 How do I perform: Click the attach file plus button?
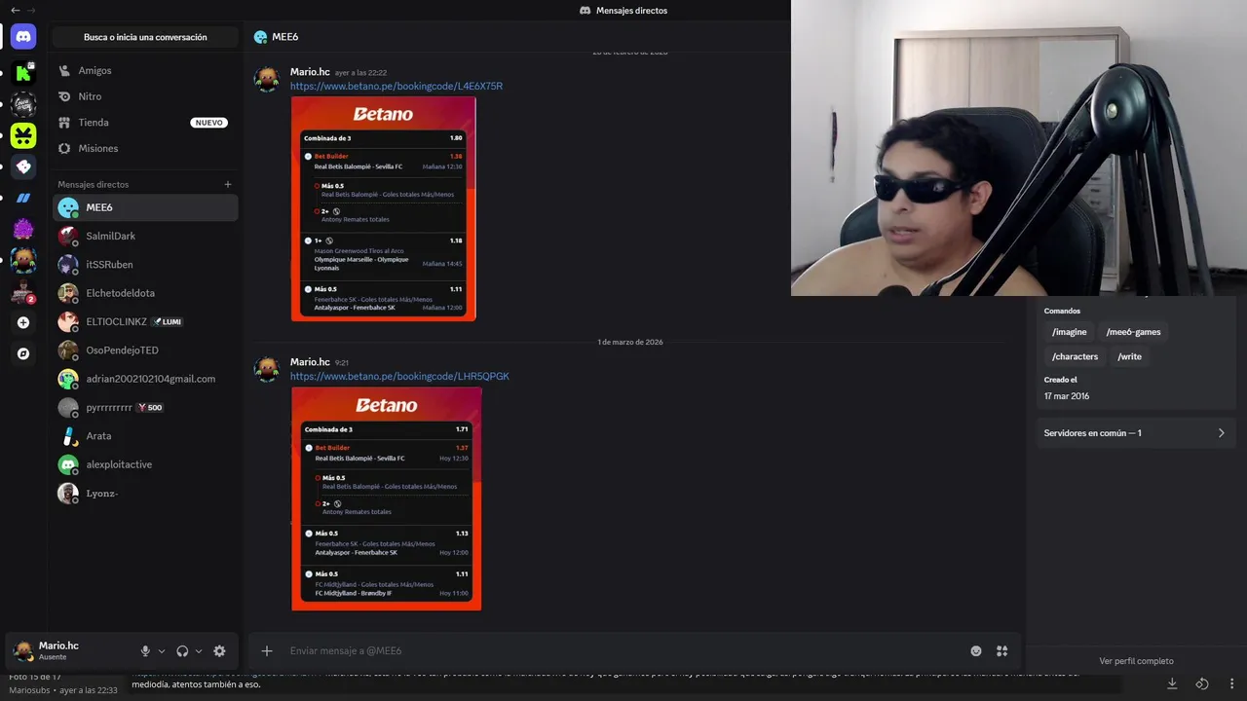267,650
